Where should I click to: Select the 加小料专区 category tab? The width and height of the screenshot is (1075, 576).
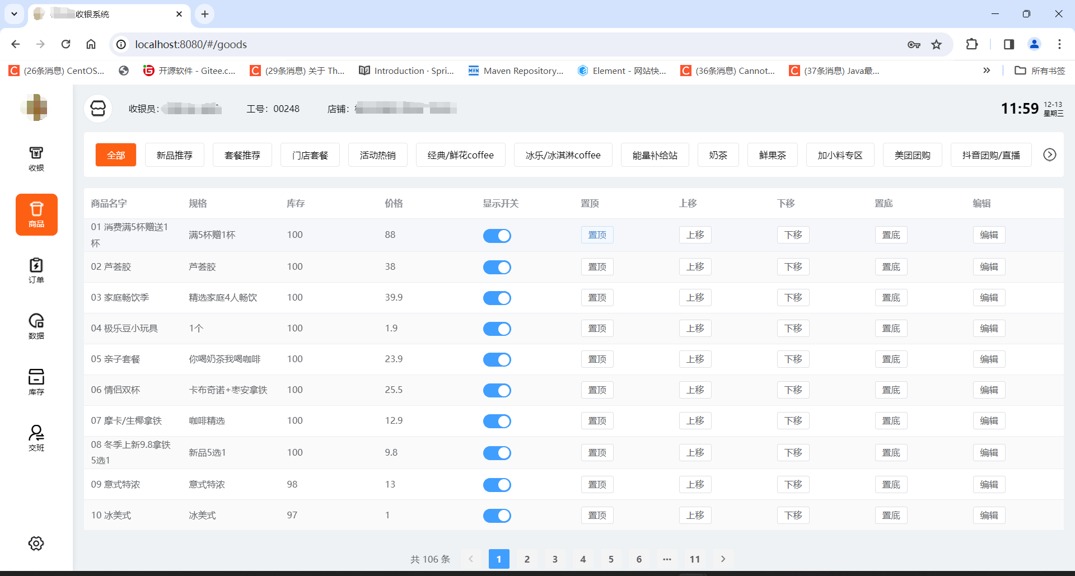pyautogui.click(x=840, y=155)
